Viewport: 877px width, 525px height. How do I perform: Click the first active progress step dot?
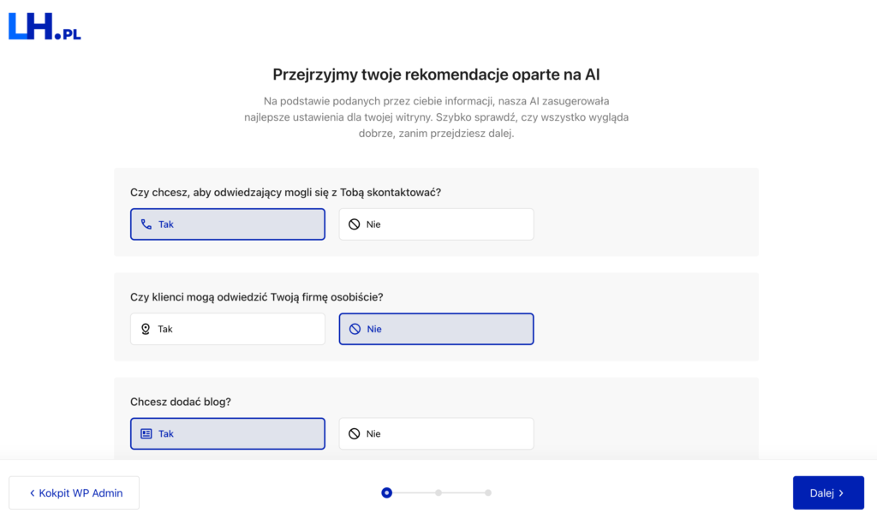click(x=387, y=492)
